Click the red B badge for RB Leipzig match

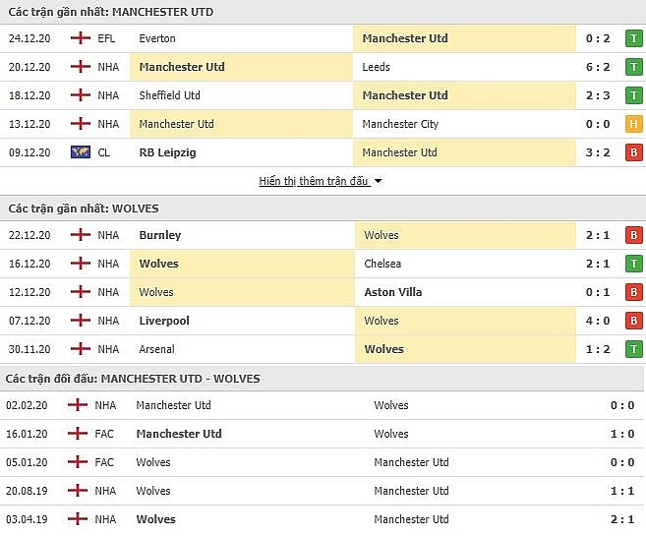pos(633,152)
